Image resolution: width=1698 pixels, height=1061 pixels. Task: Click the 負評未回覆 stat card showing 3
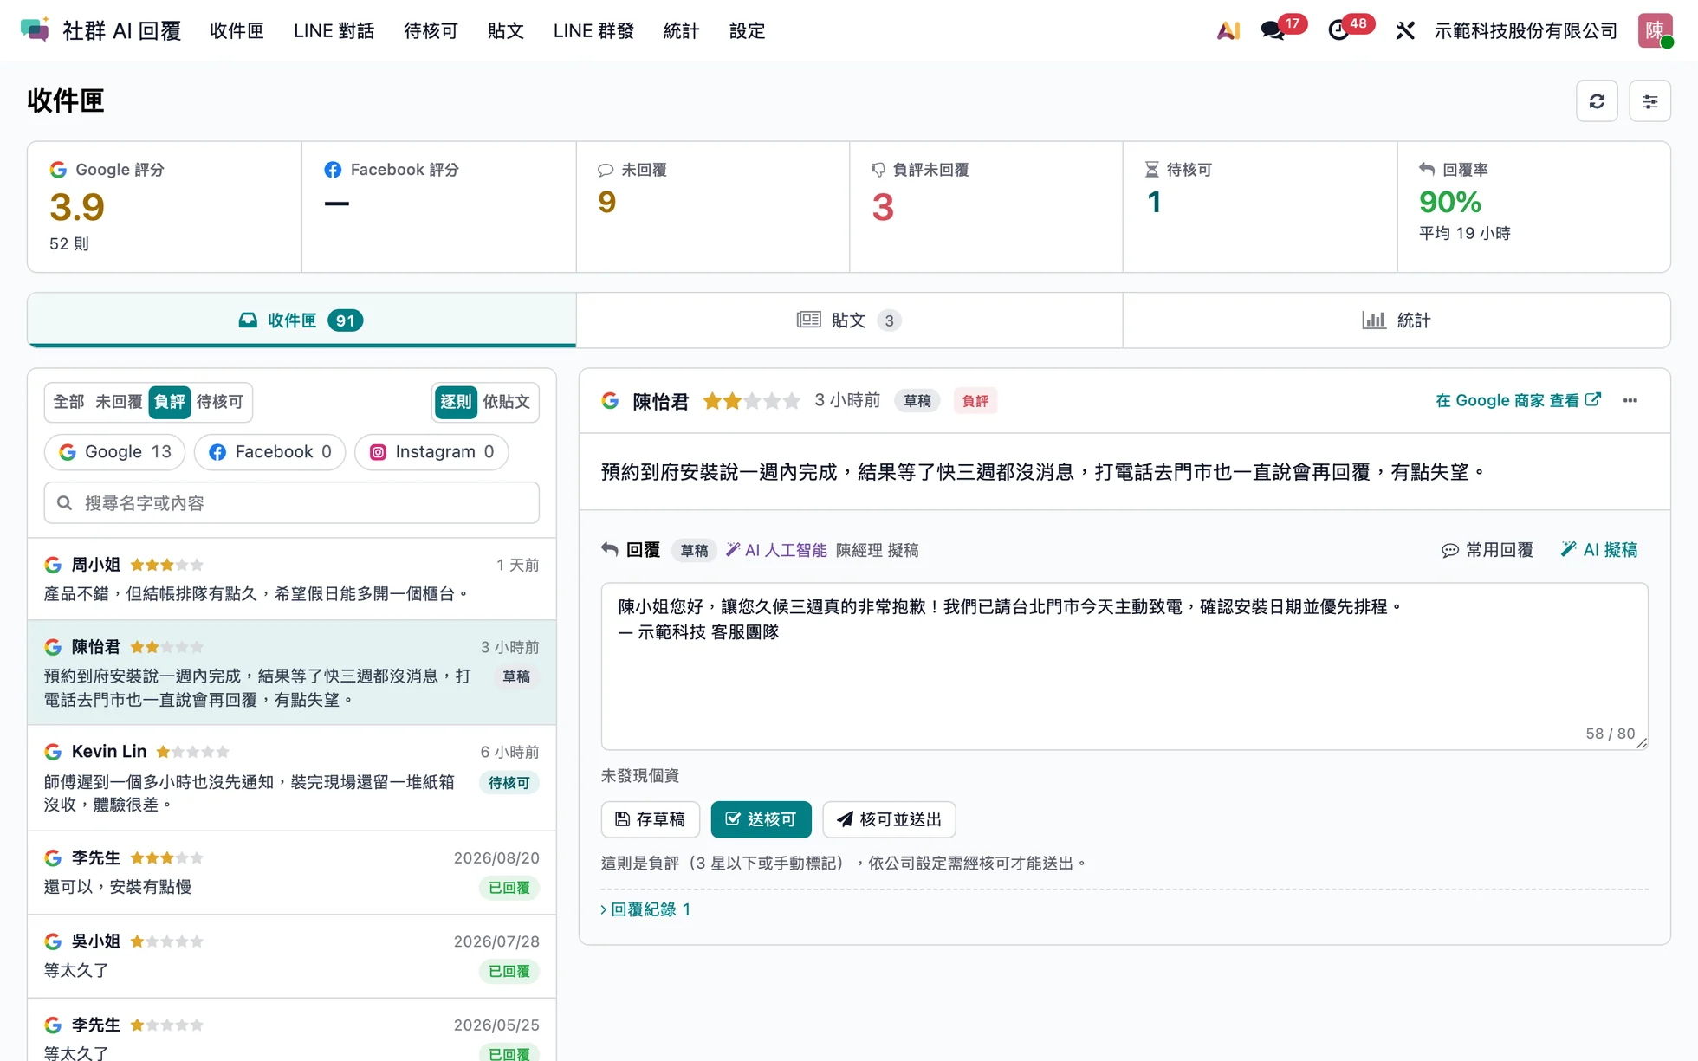[986, 207]
